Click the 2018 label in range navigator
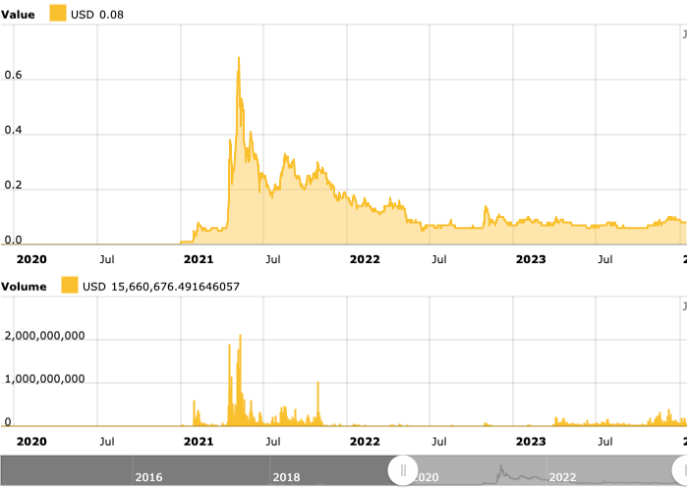This screenshot has width=687, height=491. 286,477
